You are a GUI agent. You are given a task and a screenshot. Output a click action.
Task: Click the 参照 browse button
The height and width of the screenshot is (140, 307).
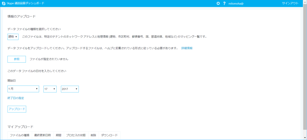pyautogui.click(x=17, y=59)
